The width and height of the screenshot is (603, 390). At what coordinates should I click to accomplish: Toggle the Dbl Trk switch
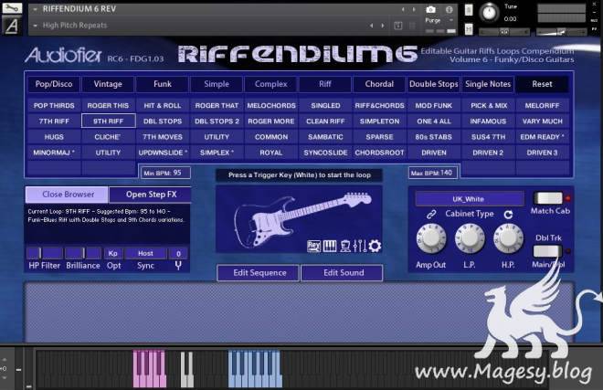click(x=546, y=251)
